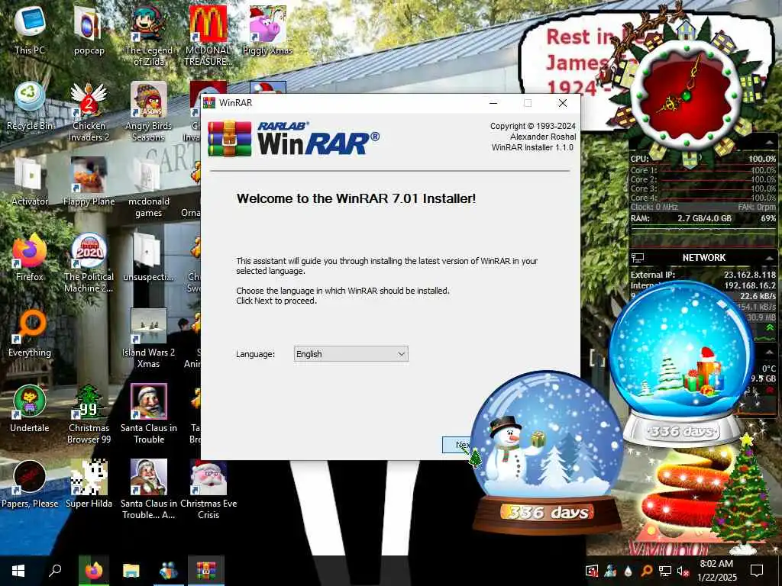This screenshot has width=782, height=586.
Task: Select the Flappy Plane shortcut
Action: pos(89,182)
